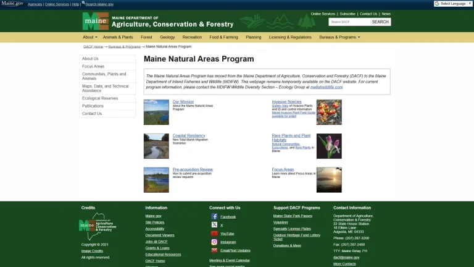Open the Focus Areas content link

(283, 169)
